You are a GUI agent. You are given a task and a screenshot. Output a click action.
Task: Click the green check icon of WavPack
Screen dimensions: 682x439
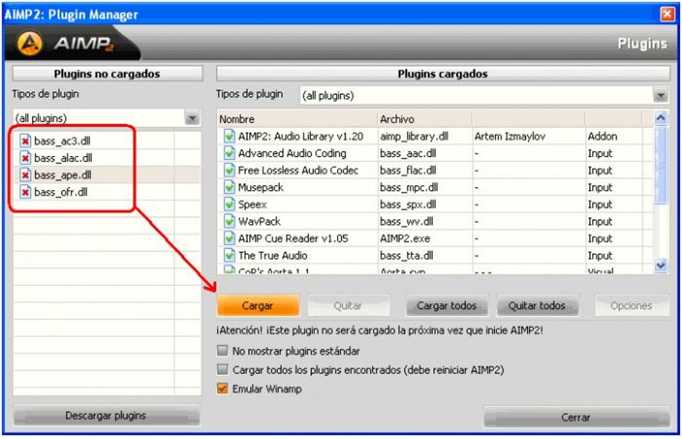(x=229, y=222)
